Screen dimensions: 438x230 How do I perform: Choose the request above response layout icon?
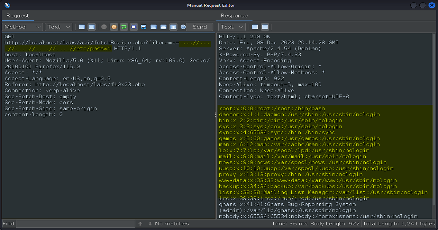pos(164,27)
